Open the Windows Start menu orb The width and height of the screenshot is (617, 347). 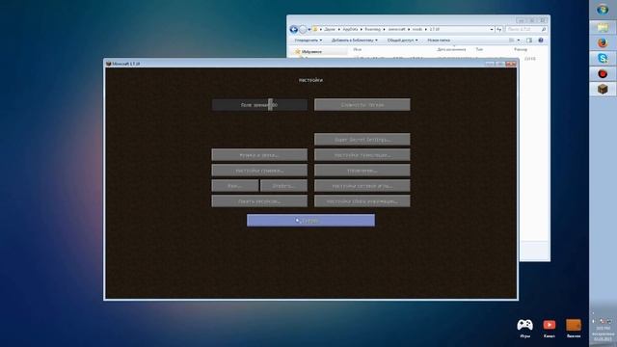tap(603, 10)
